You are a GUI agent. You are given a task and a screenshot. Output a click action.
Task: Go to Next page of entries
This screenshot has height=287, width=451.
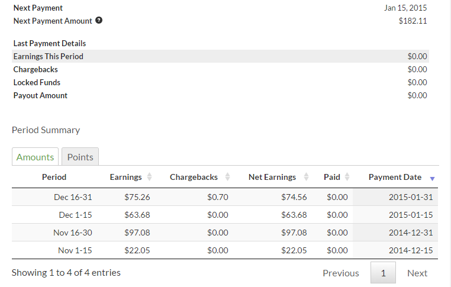417,273
